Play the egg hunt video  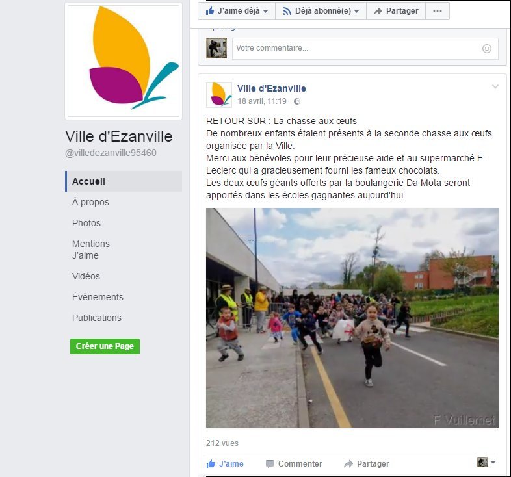(x=352, y=318)
